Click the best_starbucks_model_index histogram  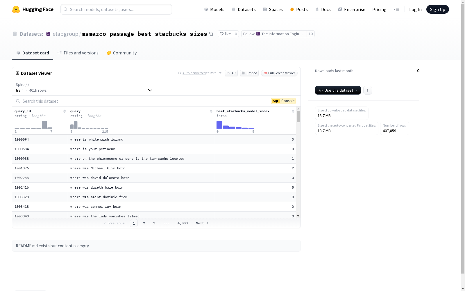pyautogui.click(x=235, y=125)
